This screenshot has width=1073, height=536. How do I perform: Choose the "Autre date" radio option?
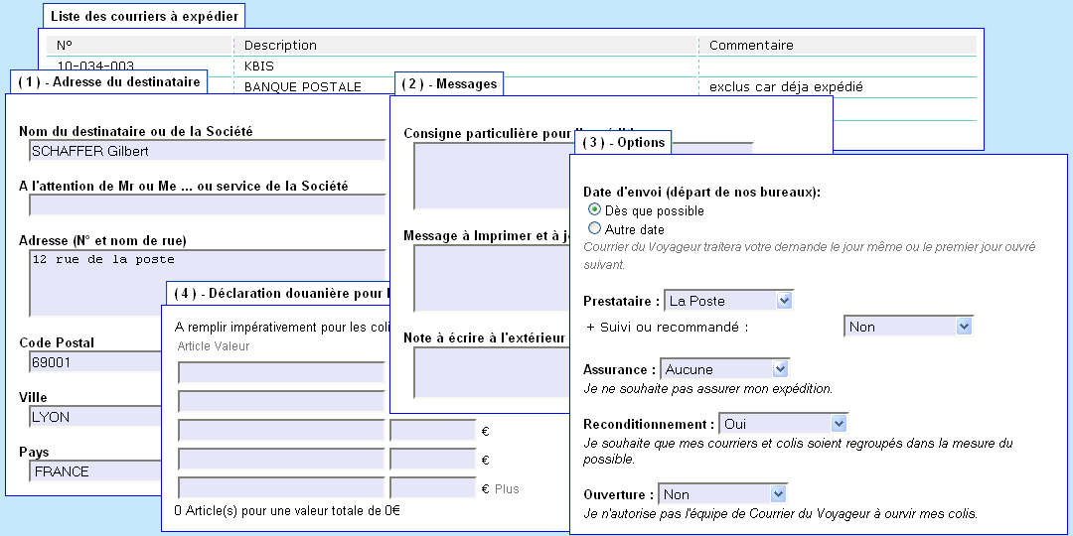[x=595, y=229]
